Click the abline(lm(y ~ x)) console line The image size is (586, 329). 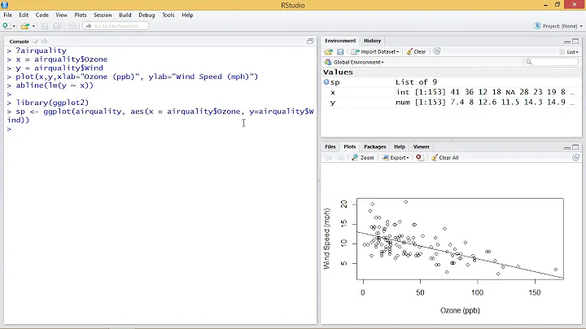55,86
